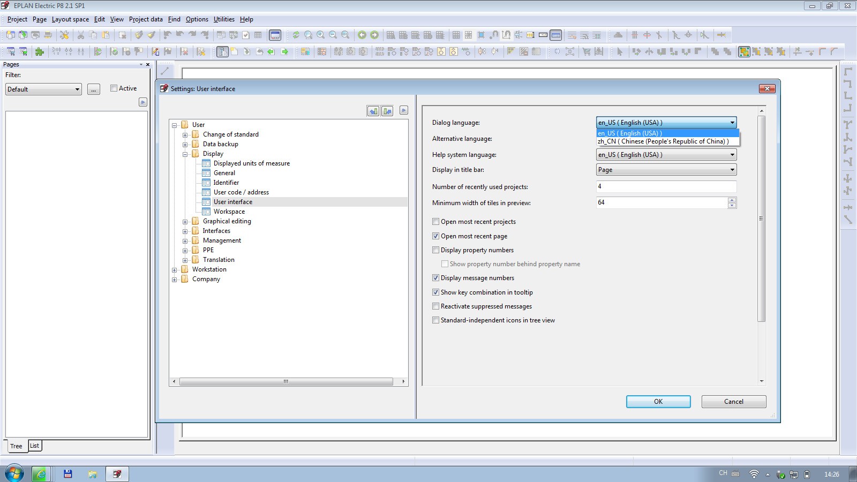
Task: Open the Project data menu
Action: pos(146,19)
